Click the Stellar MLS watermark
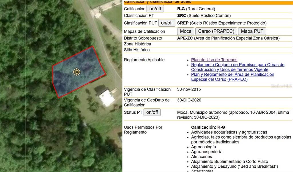This screenshot has height=172, width=293. tap(281, 86)
